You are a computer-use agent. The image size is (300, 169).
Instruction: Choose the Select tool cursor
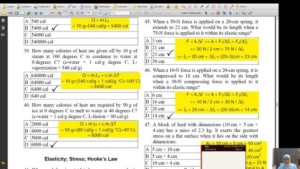pyautogui.click(x=60, y=13)
